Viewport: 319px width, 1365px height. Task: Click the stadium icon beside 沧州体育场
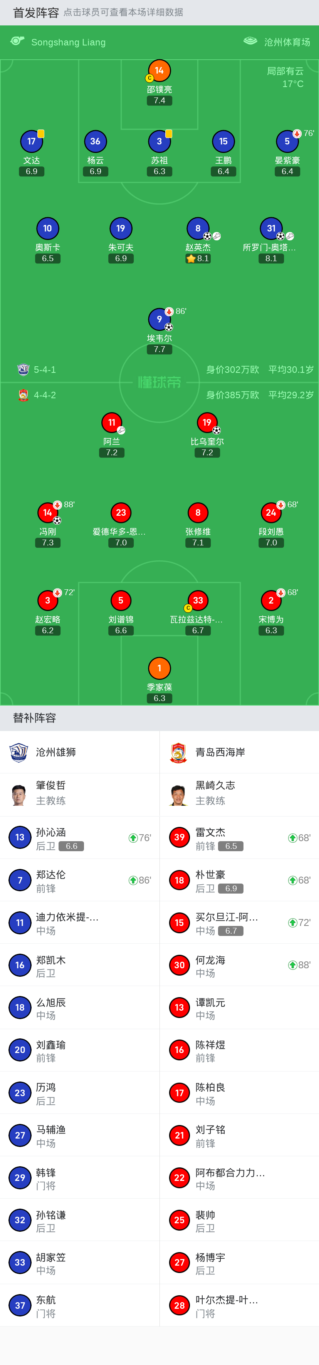[x=250, y=41]
